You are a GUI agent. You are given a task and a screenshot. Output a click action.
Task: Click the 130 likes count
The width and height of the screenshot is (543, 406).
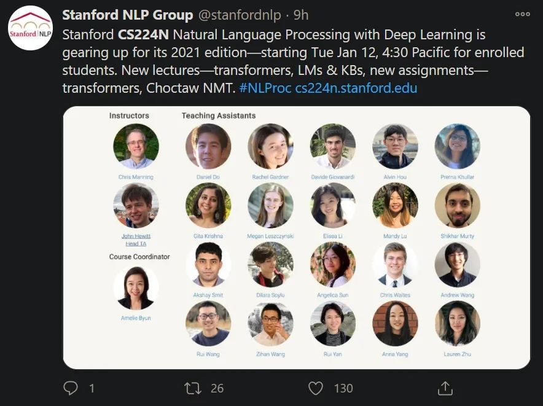343,388
